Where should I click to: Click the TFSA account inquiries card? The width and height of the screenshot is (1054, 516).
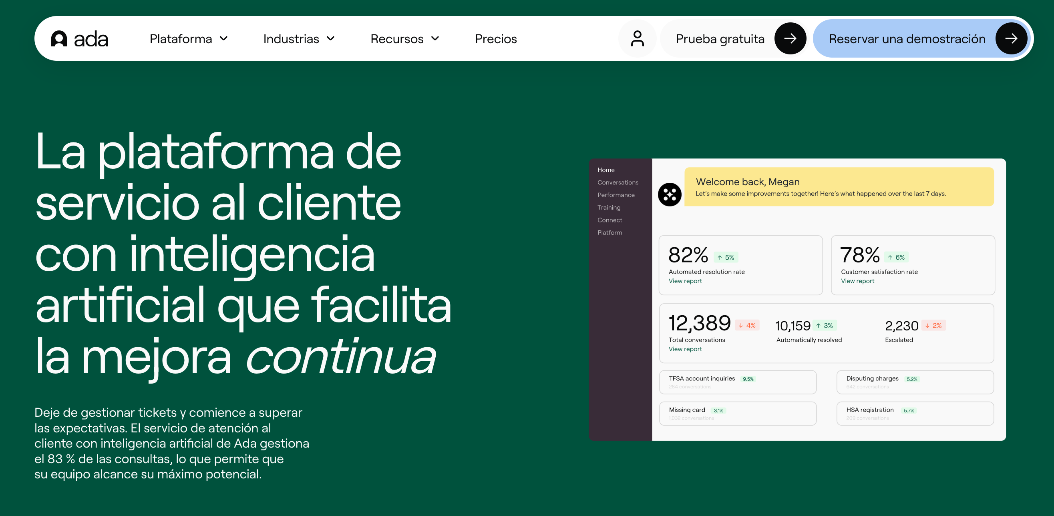tap(737, 382)
